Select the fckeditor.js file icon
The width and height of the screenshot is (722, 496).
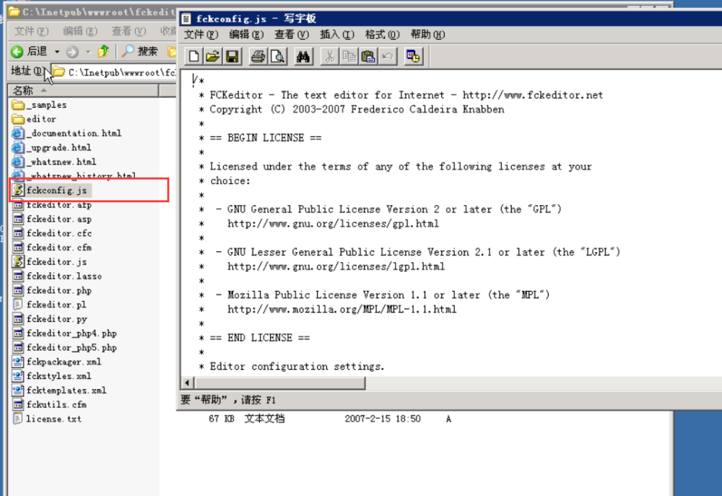(18, 261)
